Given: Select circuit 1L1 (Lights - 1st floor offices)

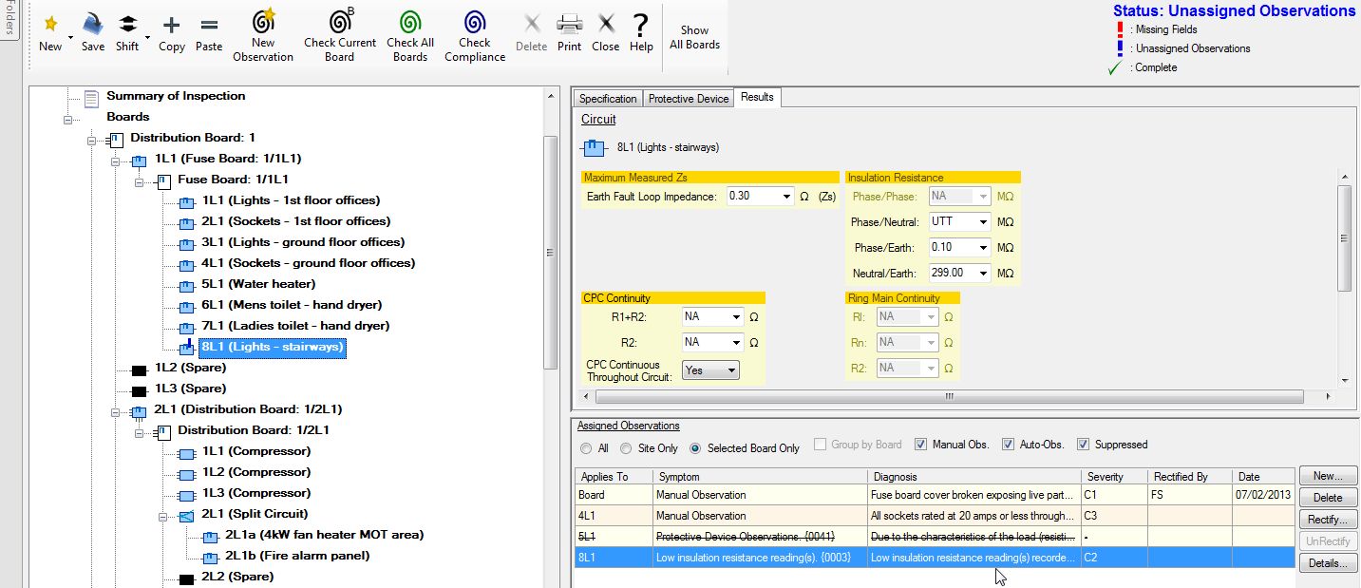Looking at the screenshot, I should click(291, 200).
